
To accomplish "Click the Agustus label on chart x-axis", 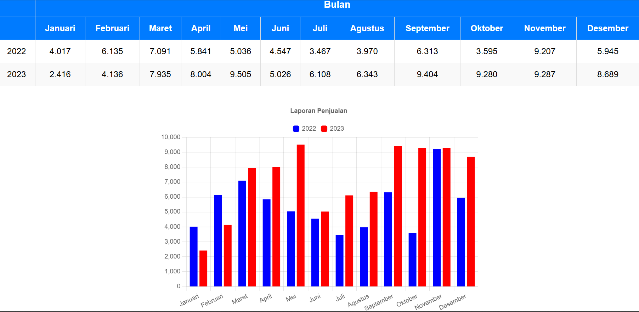I will pos(358,300).
